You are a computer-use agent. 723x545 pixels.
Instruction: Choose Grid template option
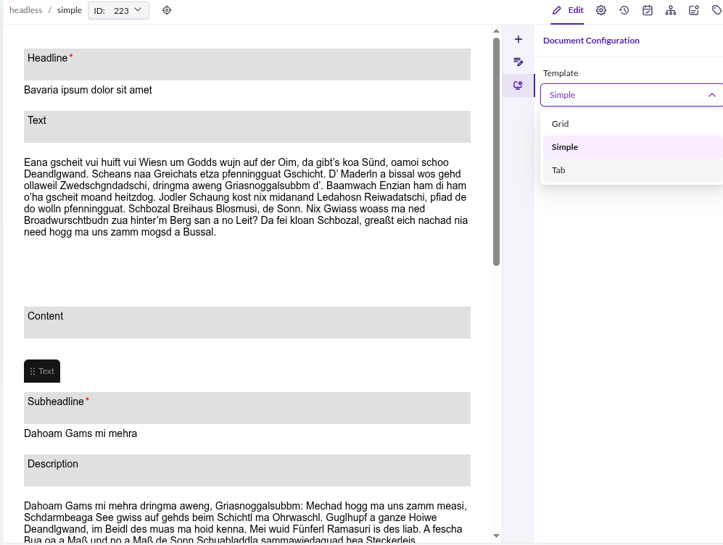pos(632,124)
